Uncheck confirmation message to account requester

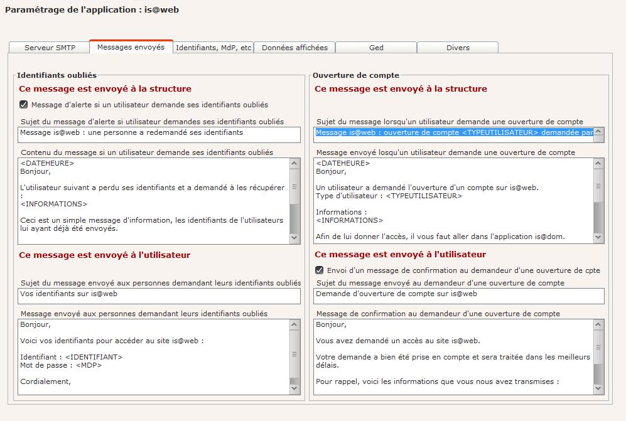click(320, 270)
